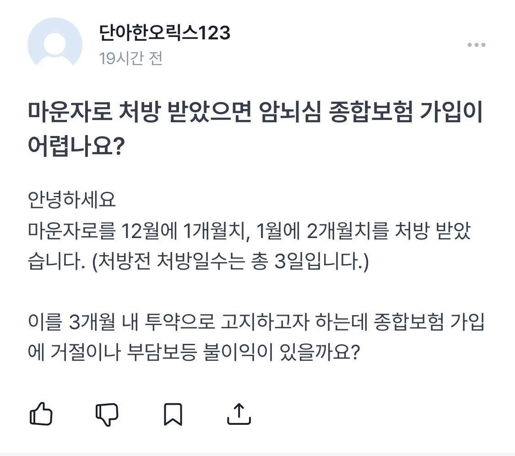515x456 pixels.
Task: Open the profile of 단아한오릭스123
Action: 164,33
